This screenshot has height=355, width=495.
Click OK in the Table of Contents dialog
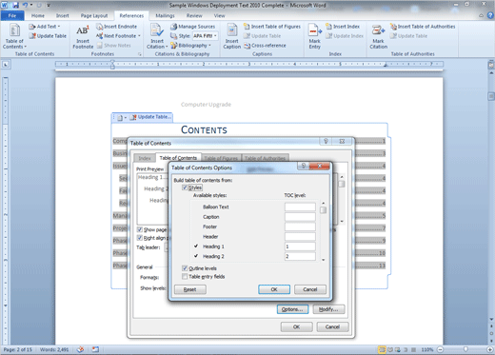(296, 326)
